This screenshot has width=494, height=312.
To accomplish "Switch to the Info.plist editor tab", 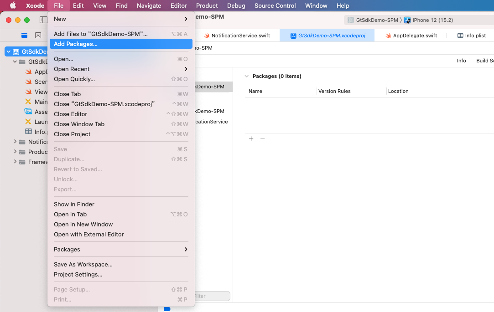I will (x=471, y=36).
